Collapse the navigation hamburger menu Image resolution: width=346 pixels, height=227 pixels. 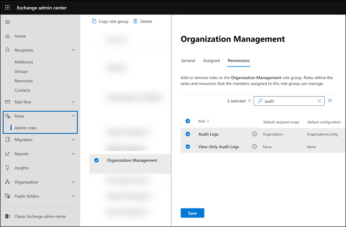[x=8, y=22]
